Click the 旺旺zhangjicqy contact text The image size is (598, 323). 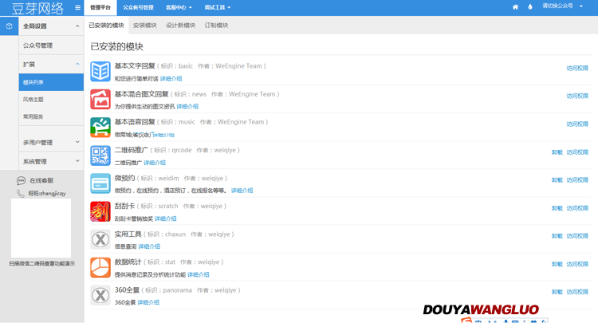pos(47,194)
